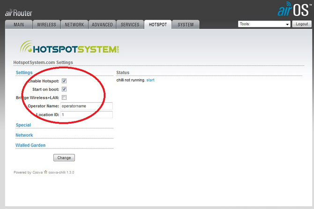Click the 'Start on boot:' label
This screenshot has height=209, width=314.
click(x=45, y=90)
